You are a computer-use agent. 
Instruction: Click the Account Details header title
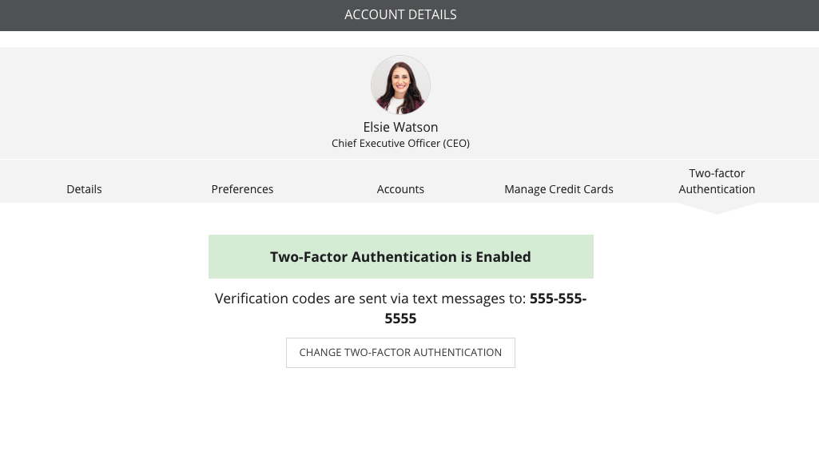coord(400,14)
